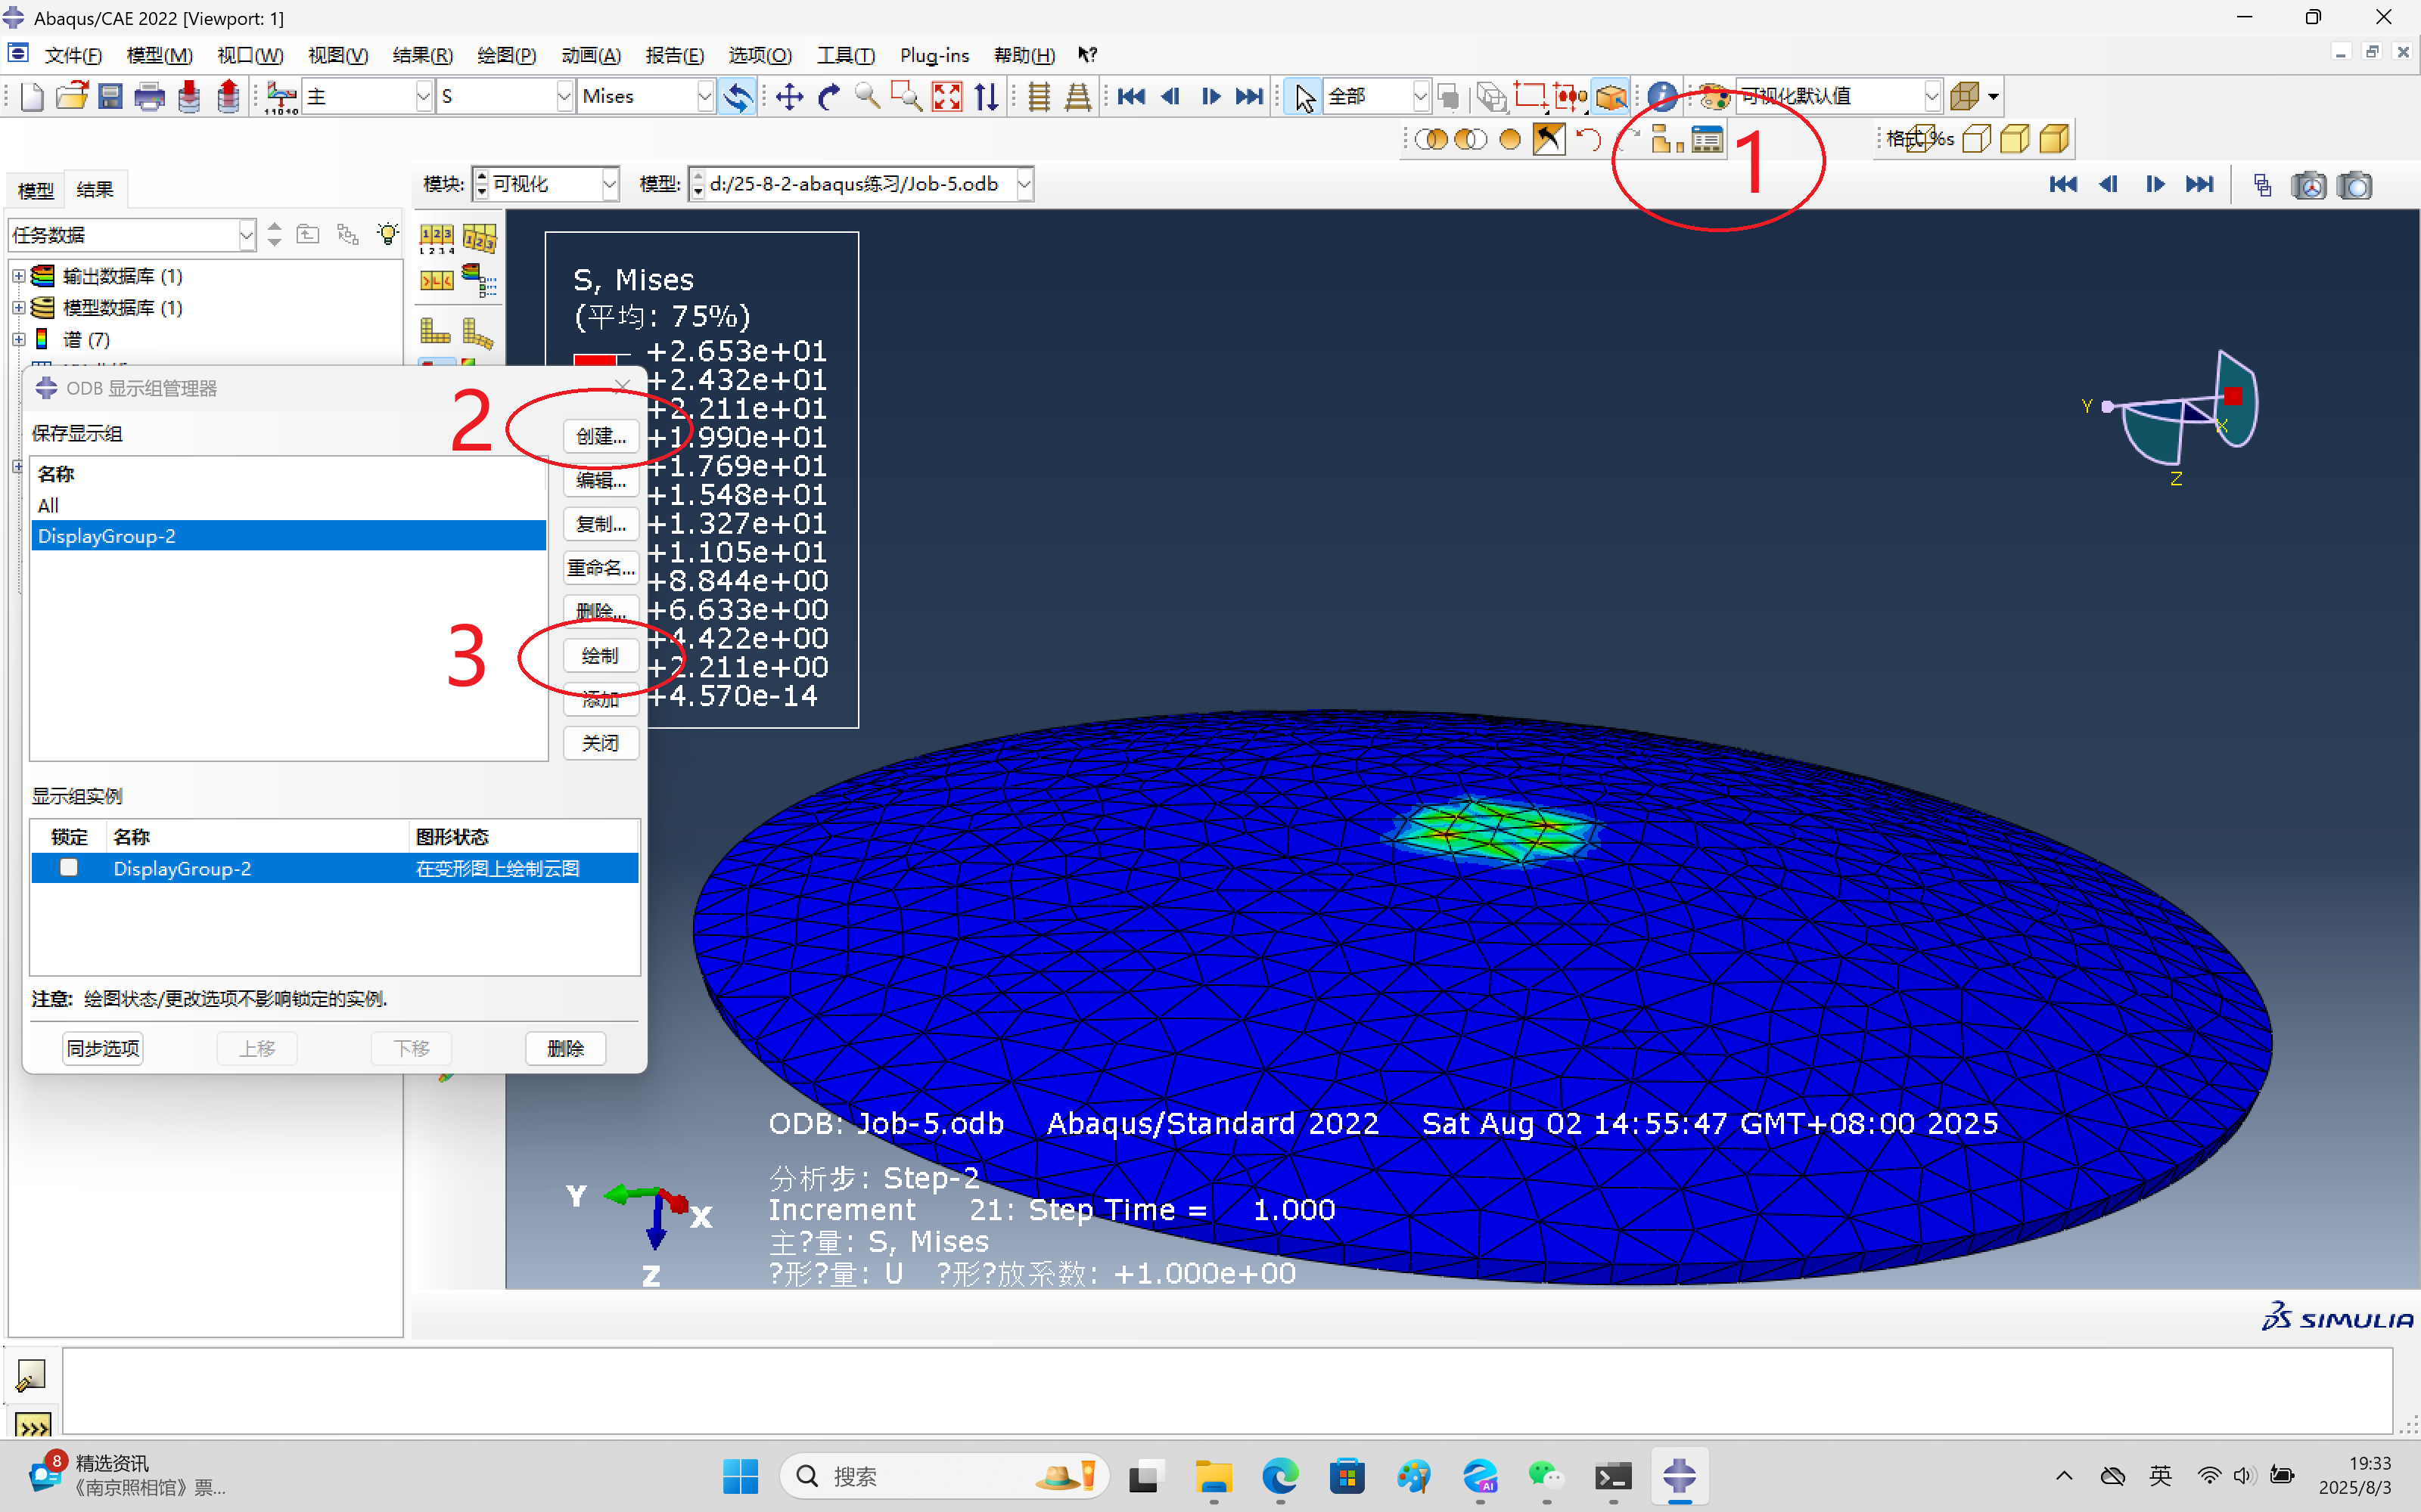This screenshot has width=2421, height=1512.
Task: Turn perspective on with converging lines icon
Action: [1077, 97]
